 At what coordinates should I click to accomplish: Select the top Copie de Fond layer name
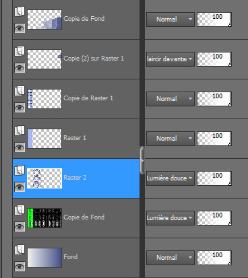(84, 19)
